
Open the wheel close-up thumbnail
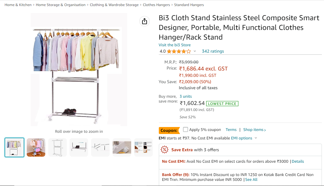122,147
